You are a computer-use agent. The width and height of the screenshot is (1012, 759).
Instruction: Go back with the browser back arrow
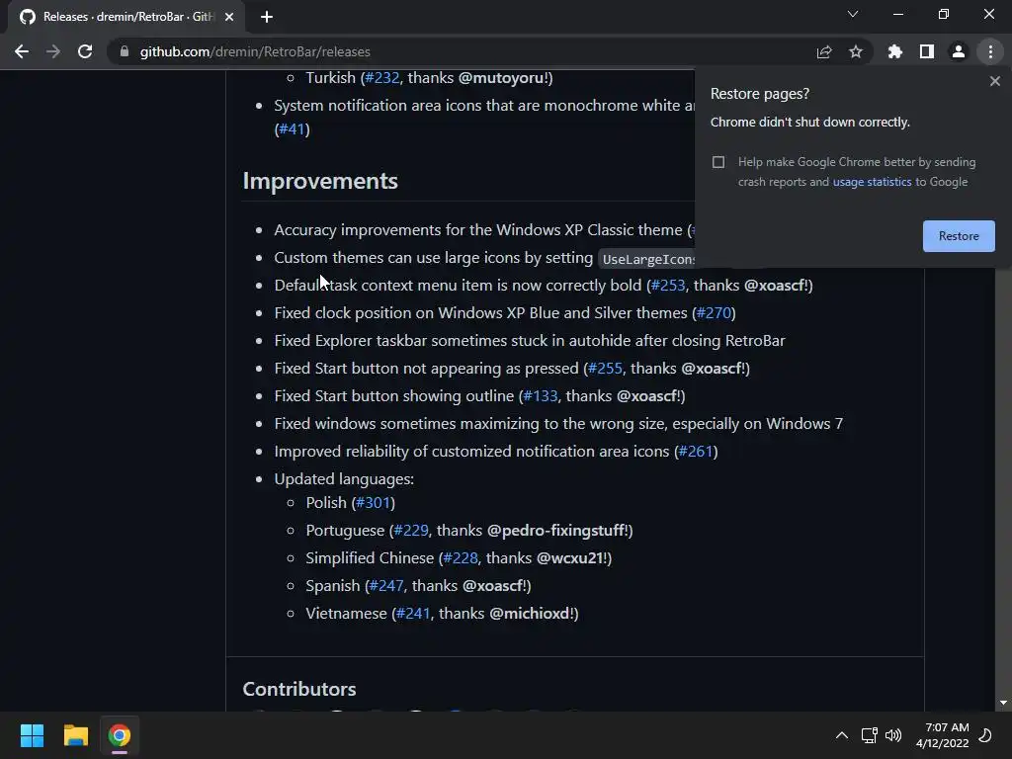(22, 51)
